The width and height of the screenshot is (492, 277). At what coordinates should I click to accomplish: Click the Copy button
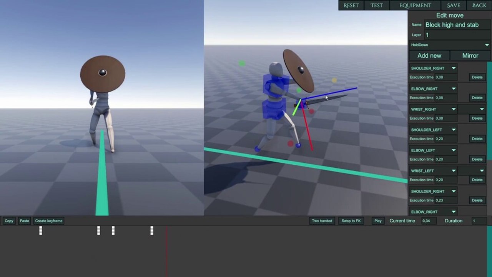click(x=9, y=221)
